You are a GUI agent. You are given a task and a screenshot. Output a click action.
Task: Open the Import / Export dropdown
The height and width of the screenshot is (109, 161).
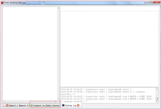pos(16,105)
